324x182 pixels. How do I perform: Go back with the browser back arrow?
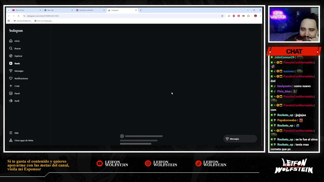coord(9,16)
